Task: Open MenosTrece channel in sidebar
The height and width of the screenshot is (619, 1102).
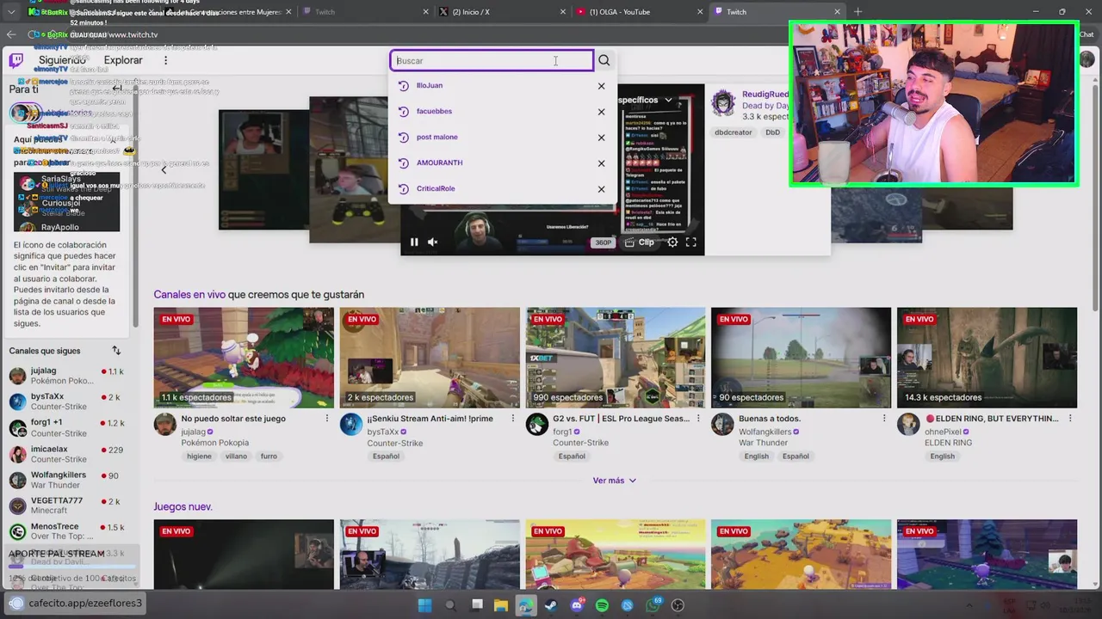Action: [69, 530]
